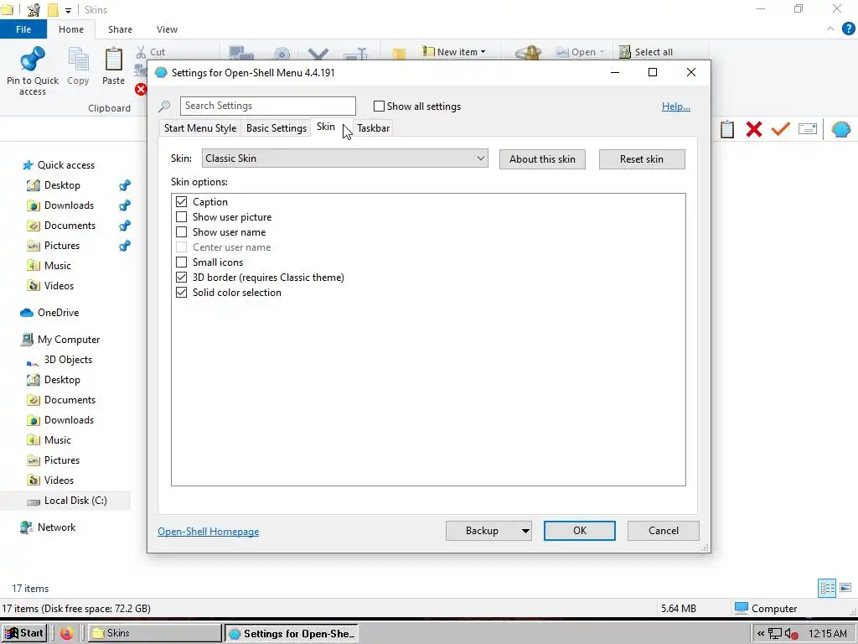Open the Share ribbon tab
The height and width of the screenshot is (644, 858).
click(120, 29)
